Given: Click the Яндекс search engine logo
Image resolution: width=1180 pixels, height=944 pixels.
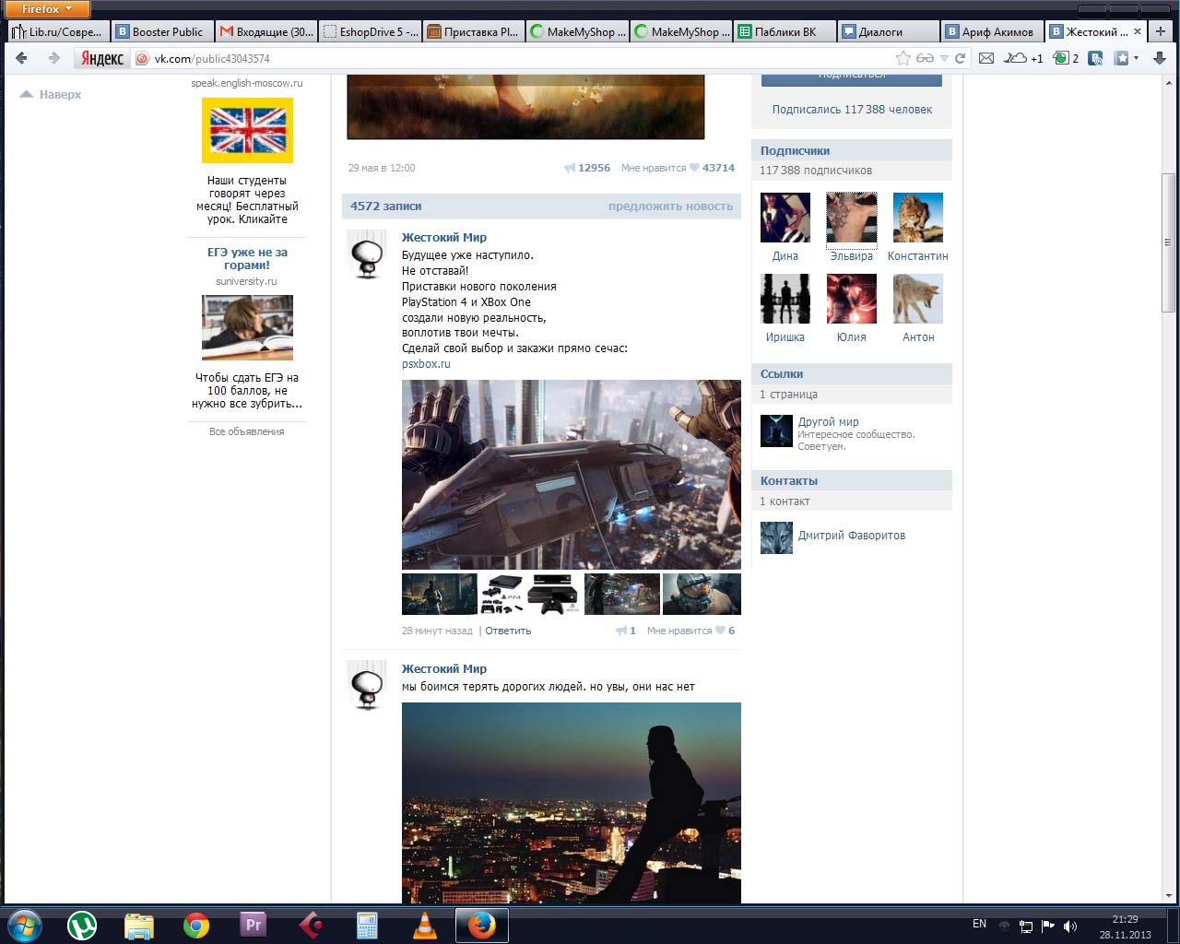Looking at the screenshot, I should click(x=101, y=58).
